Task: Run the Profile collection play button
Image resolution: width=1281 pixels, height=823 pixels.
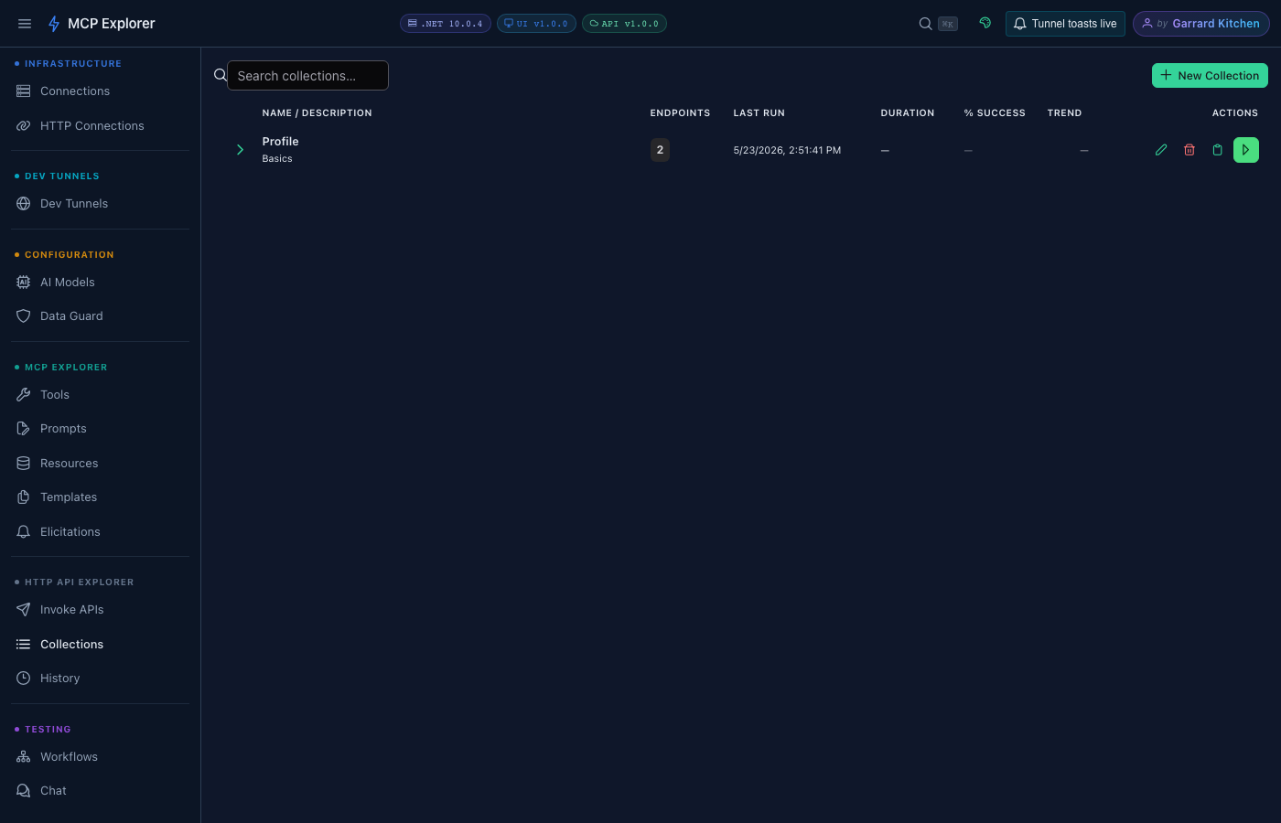Action: 1246,150
